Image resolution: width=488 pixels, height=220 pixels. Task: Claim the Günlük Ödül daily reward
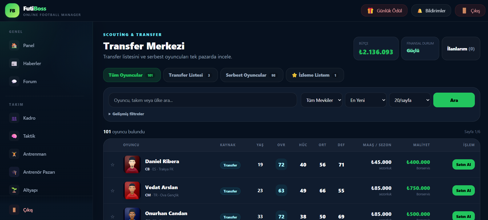[x=384, y=11]
